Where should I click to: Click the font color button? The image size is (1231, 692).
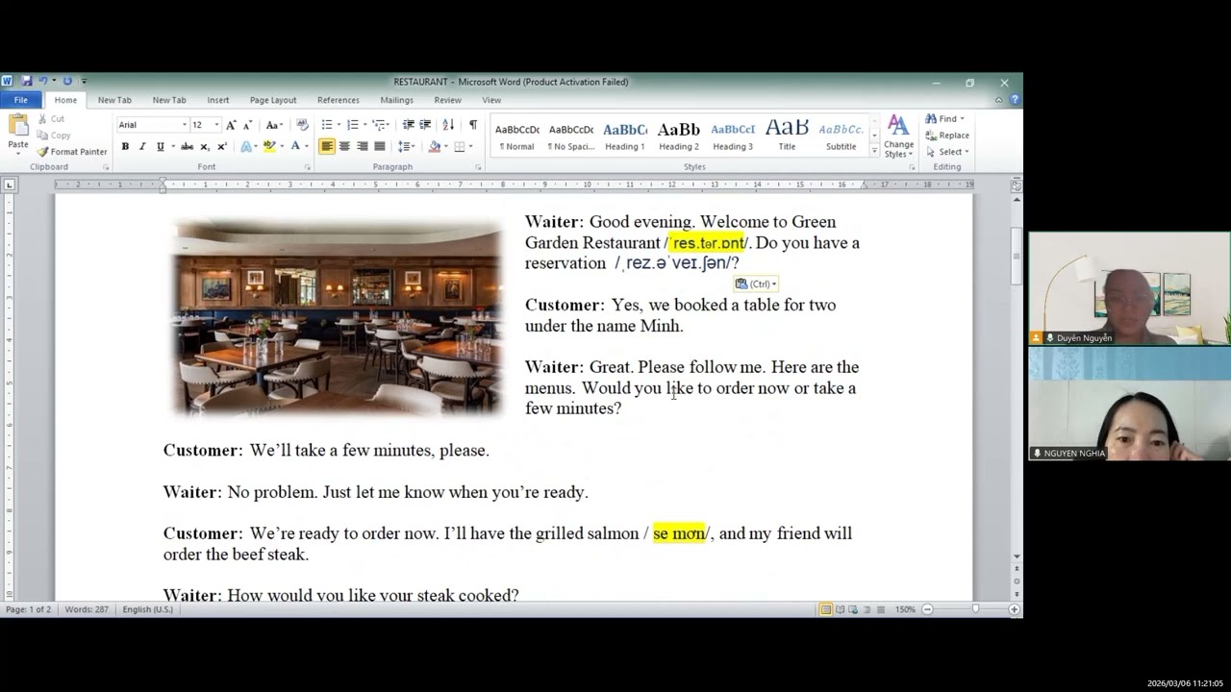(x=295, y=146)
